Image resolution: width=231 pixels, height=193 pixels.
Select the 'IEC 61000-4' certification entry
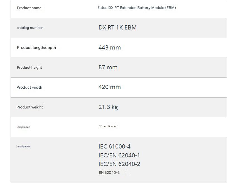click(x=114, y=147)
